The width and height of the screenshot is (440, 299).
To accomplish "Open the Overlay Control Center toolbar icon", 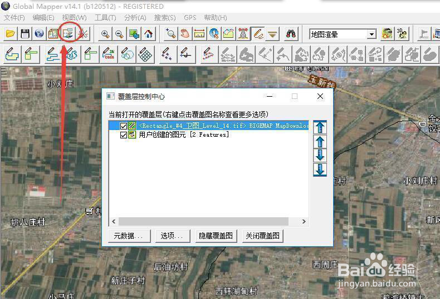I will click(x=68, y=34).
